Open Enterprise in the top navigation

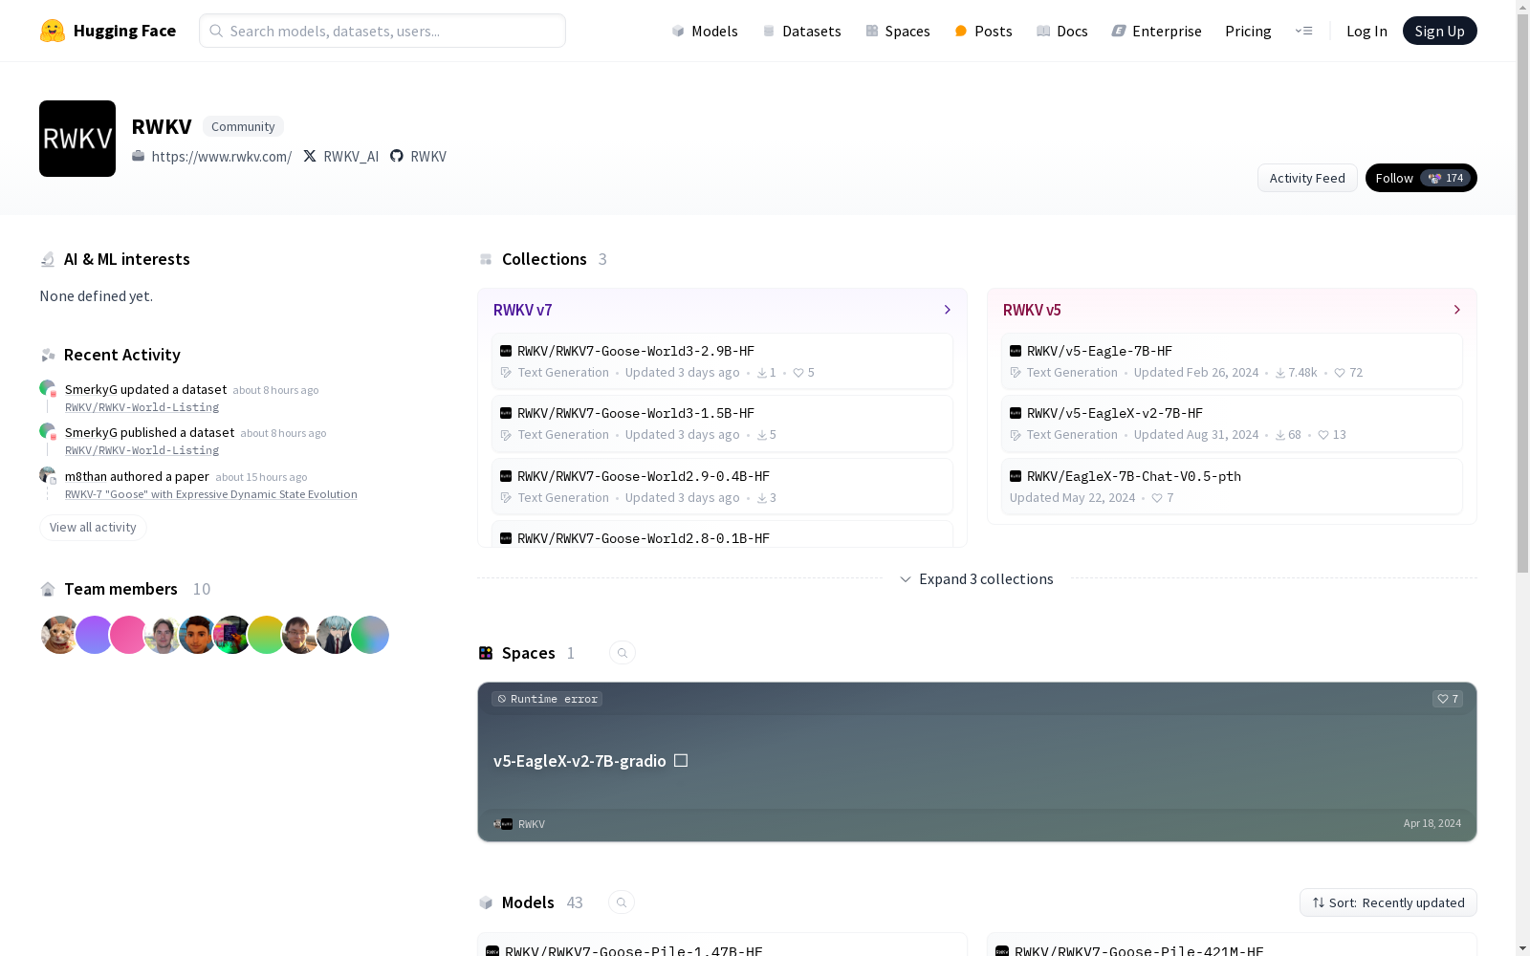tap(1156, 31)
